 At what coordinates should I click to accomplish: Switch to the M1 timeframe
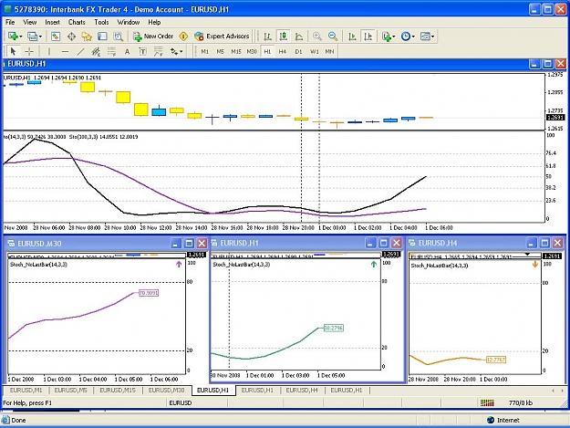205,52
